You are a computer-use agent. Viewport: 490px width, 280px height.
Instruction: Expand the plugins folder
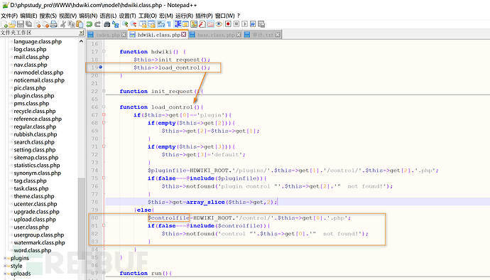(5, 258)
